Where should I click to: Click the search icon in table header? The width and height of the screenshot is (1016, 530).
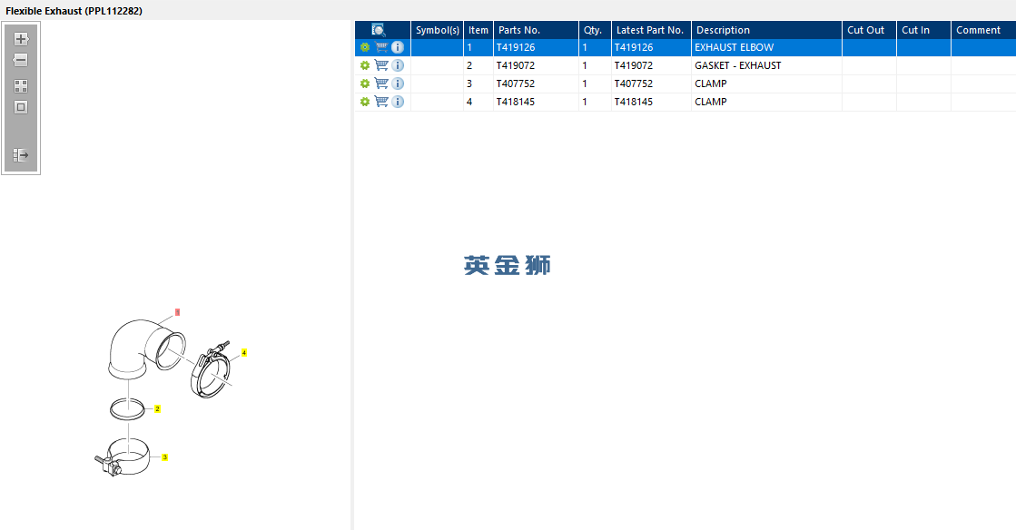379,30
